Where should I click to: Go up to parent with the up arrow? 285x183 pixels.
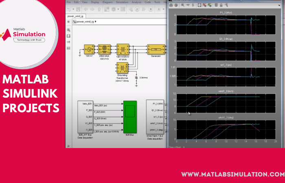(99, 9)
